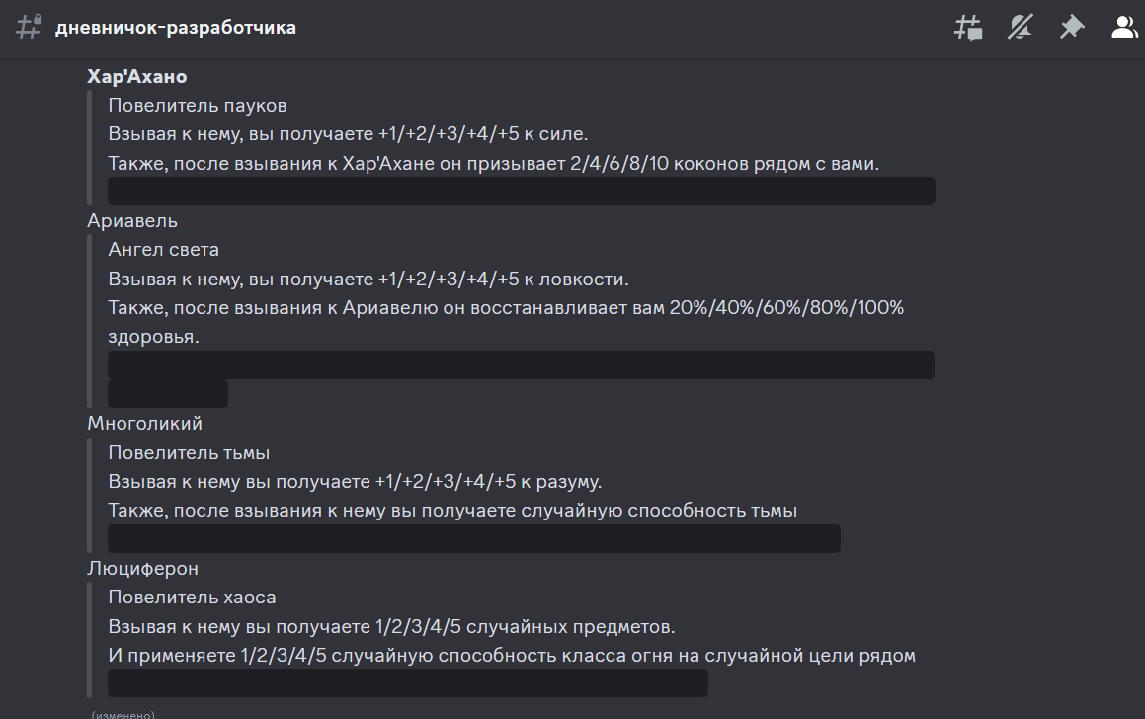Screen dimensions: 1145x719
Task: Click the Многоликий heading text
Action: (x=144, y=424)
